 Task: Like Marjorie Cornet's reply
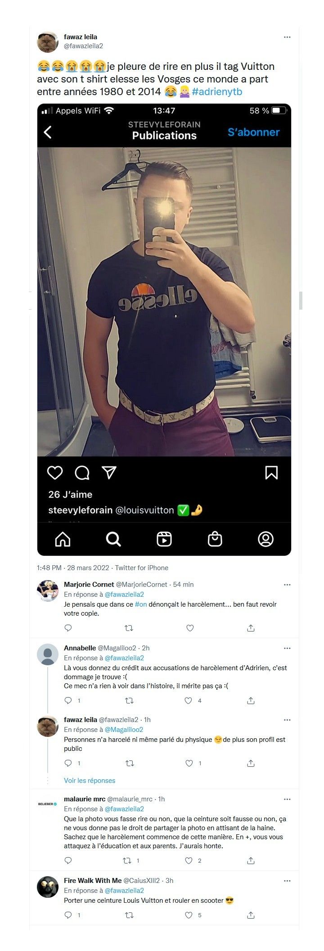(x=190, y=628)
